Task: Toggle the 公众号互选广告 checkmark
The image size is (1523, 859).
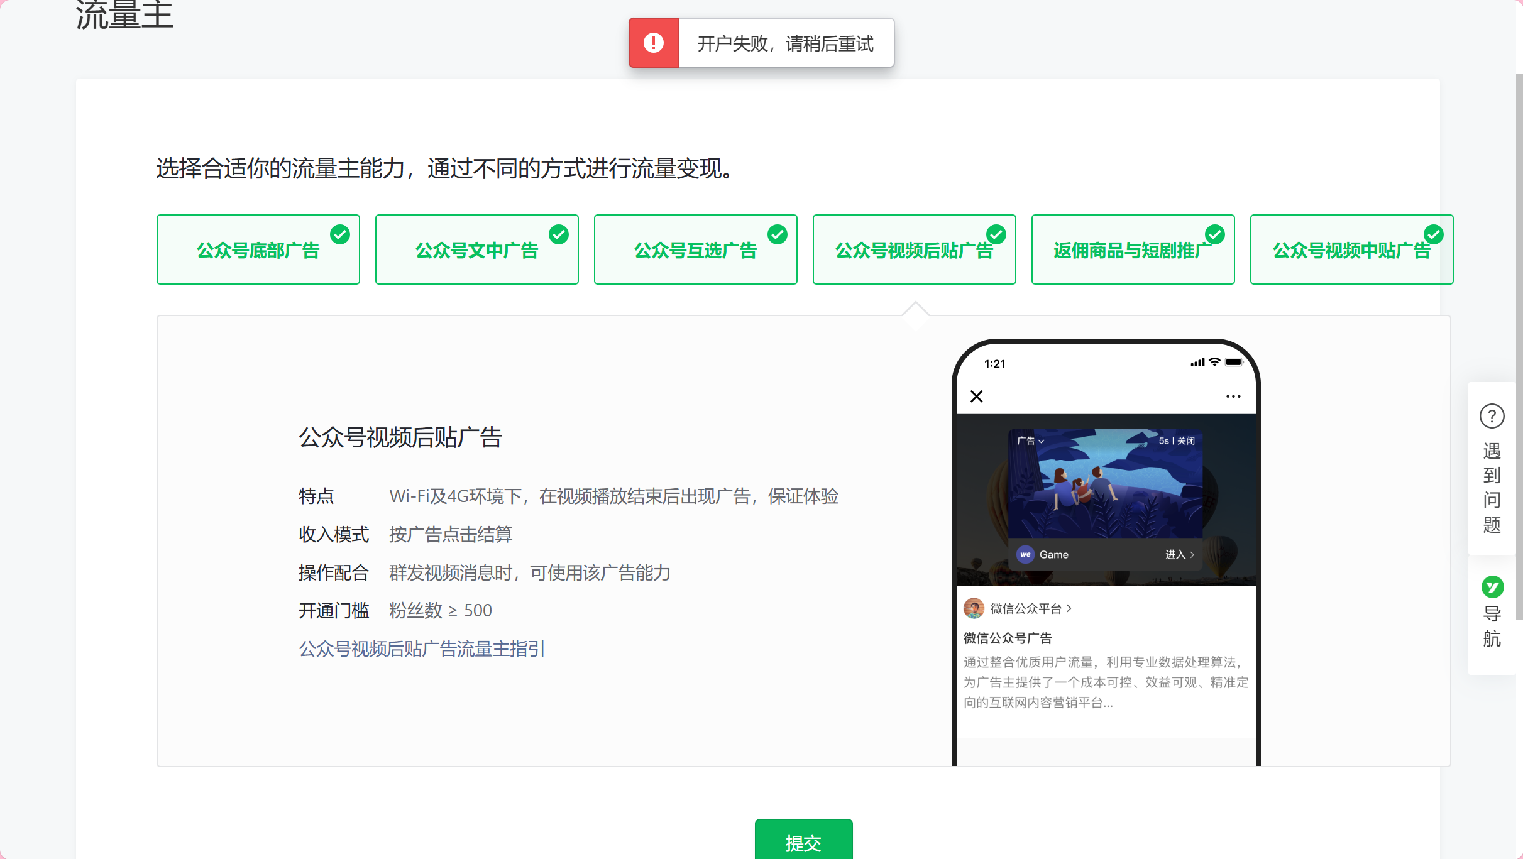Action: coord(778,234)
